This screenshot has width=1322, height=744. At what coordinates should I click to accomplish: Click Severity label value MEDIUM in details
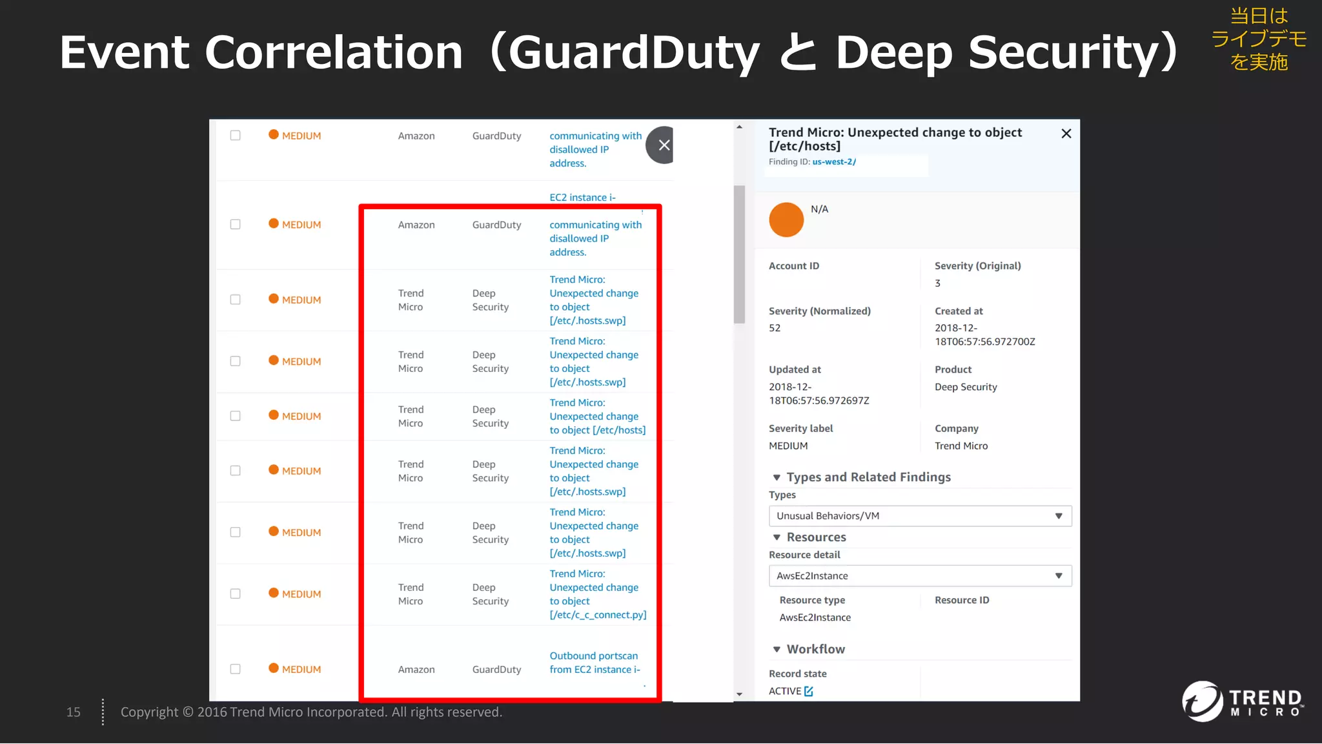788,446
